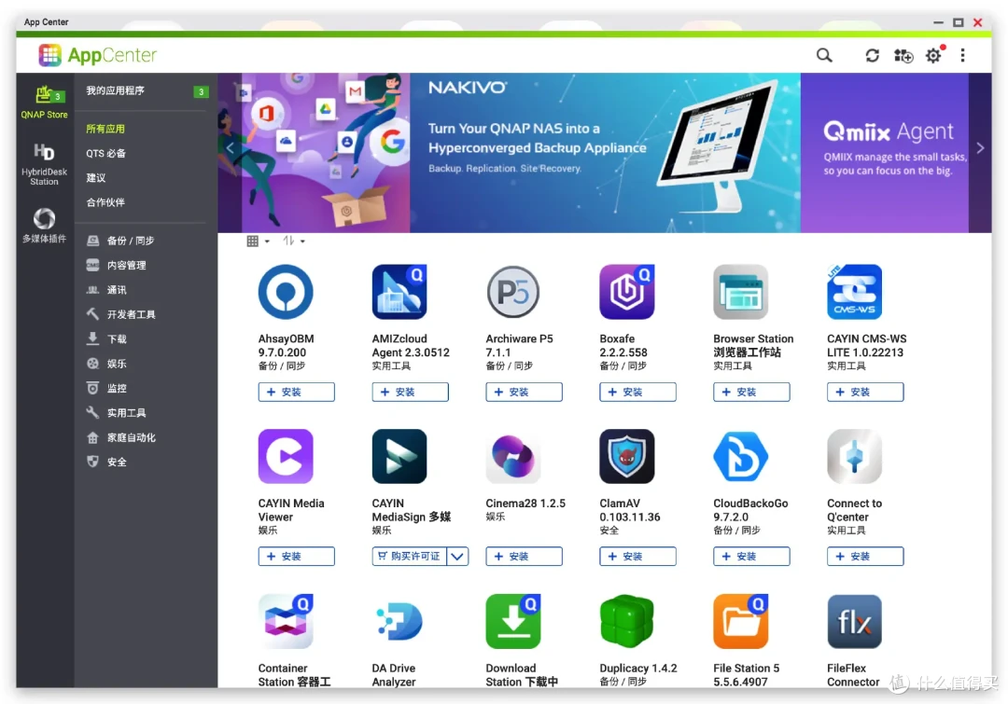
Task: Click the Browser Station app icon
Action: [x=740, y=292]
